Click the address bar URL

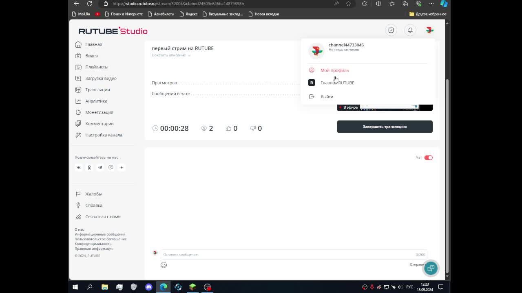click(x=178, y=4)
